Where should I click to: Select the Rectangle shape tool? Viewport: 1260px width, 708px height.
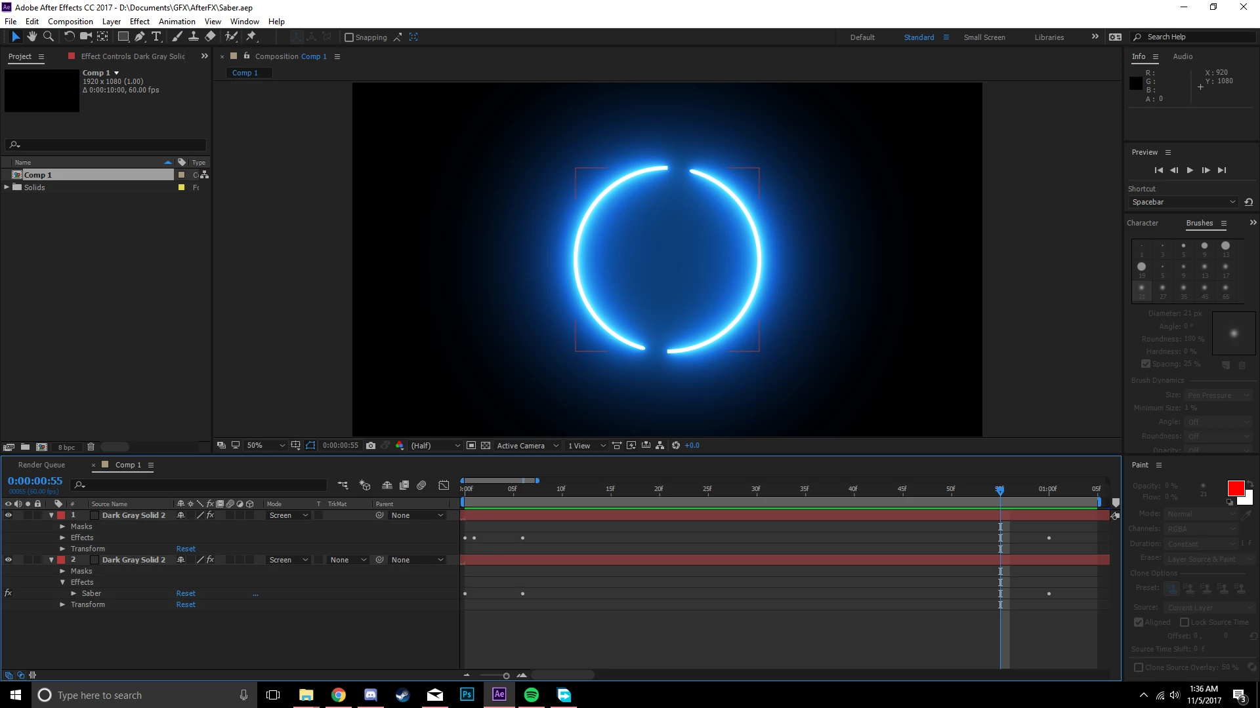[123, 37]
